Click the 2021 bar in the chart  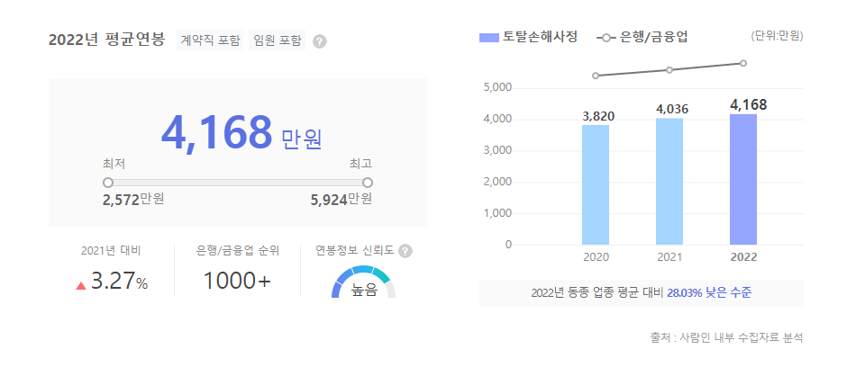pyautogui.click(x=669, y=182)
